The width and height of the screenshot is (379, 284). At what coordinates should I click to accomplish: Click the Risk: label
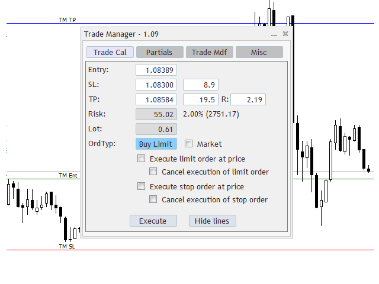[x=97, y=114]
